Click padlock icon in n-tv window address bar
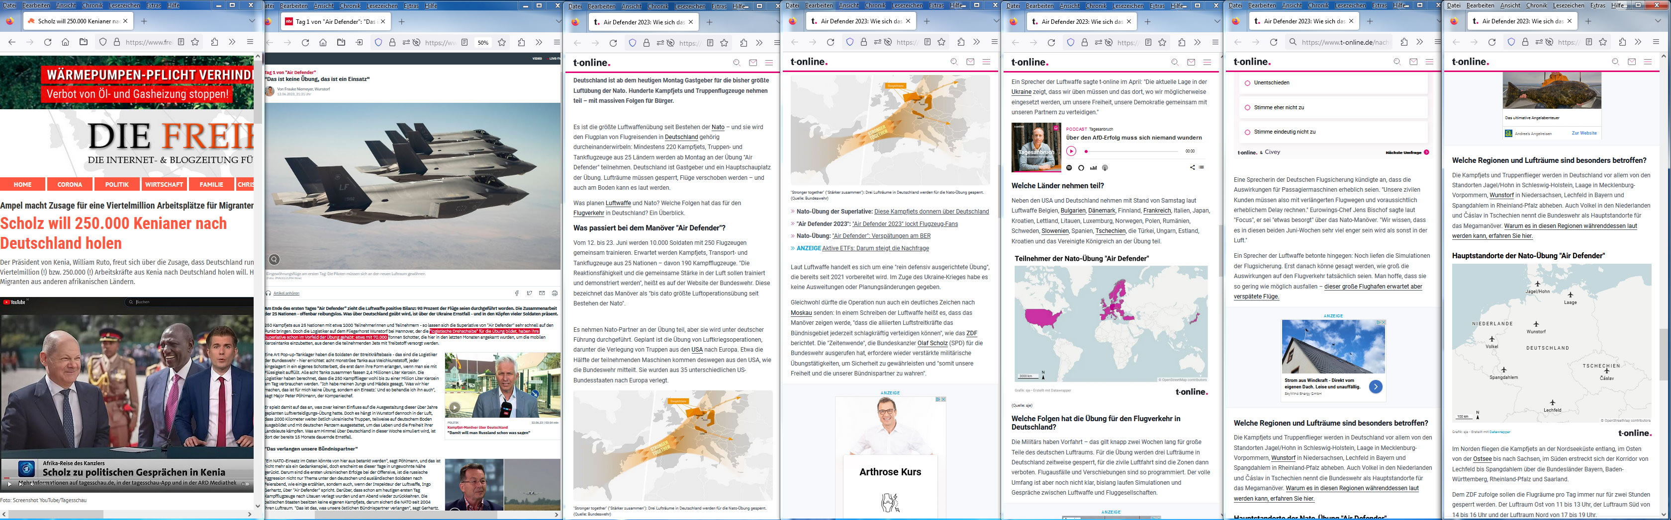 tap(392, 43)
